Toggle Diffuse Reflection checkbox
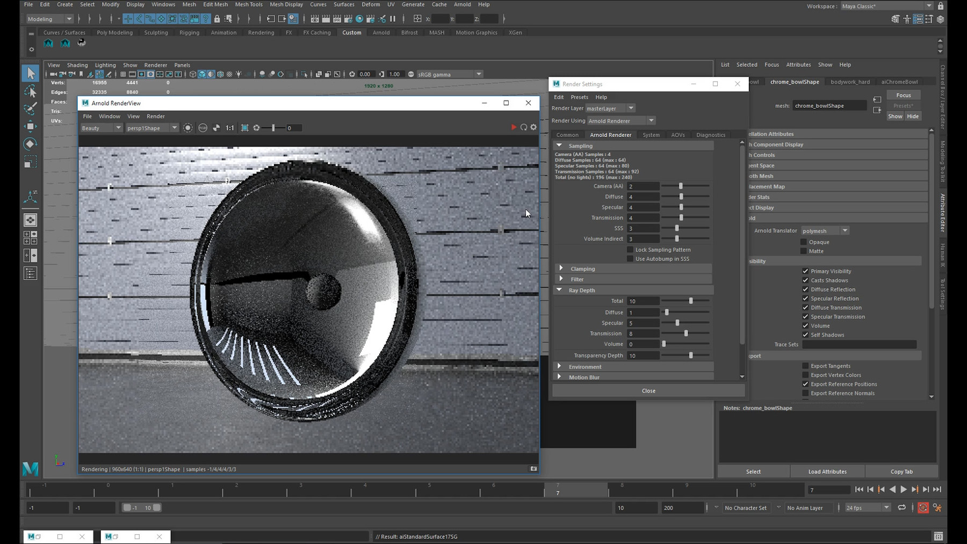The height and width of the screenshot is (544, 967). pyautogui.click(x=805, y=289)
